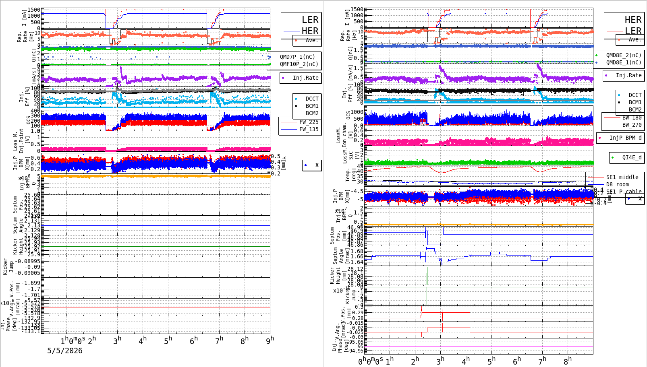This screenshot has height=367, width=647.
Task: Click the LossM. SiC [V] axis label
Action: (350, 155)
